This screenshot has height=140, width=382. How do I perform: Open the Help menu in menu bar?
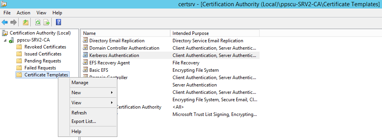click(x=57, y=13)
